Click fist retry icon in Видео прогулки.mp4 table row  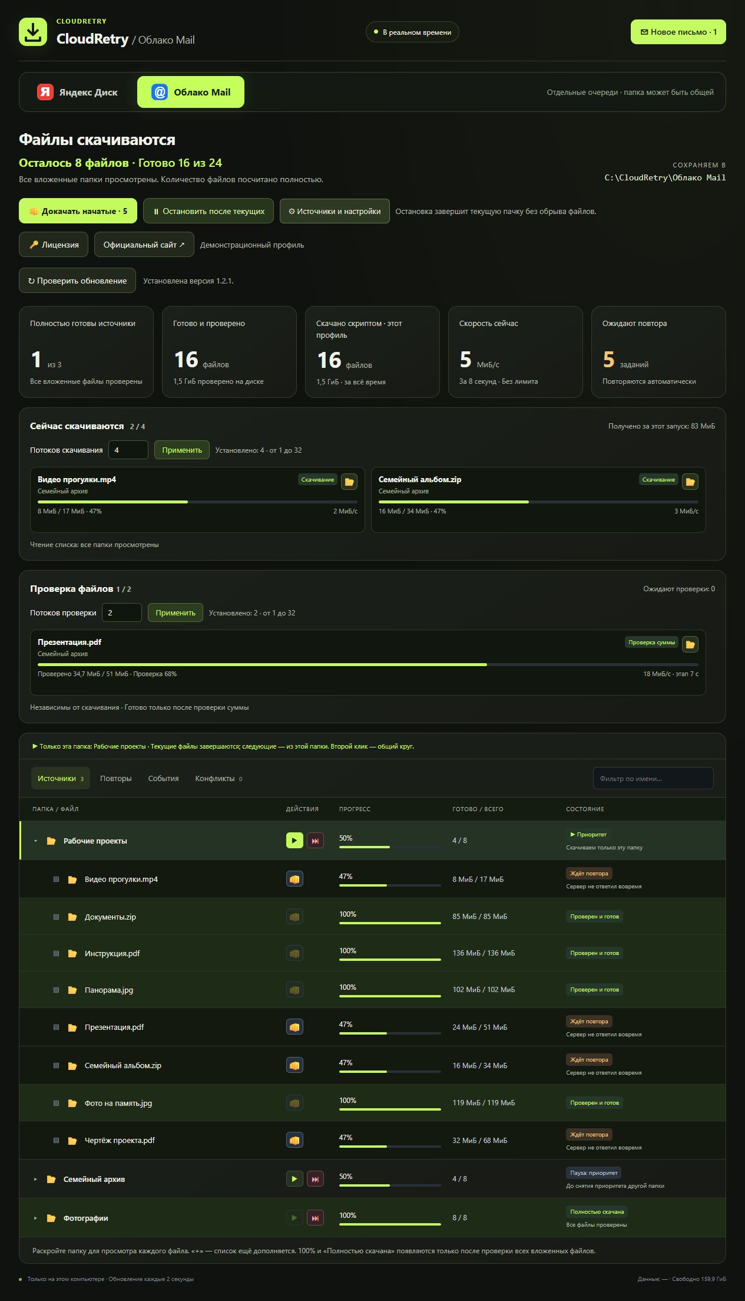pos(294,879)
